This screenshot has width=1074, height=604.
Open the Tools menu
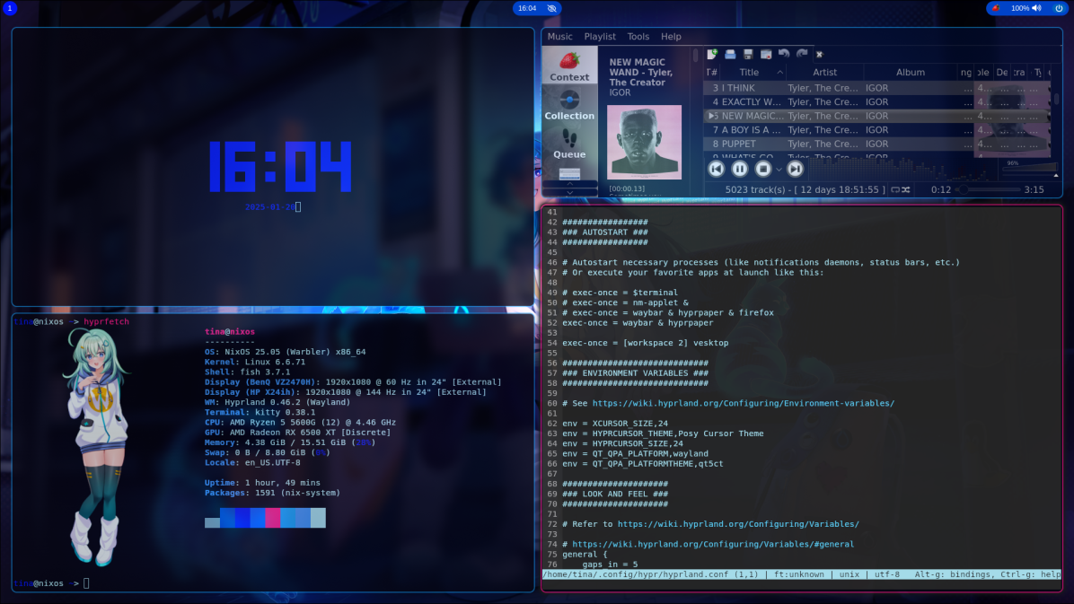[x=638, y=37]
